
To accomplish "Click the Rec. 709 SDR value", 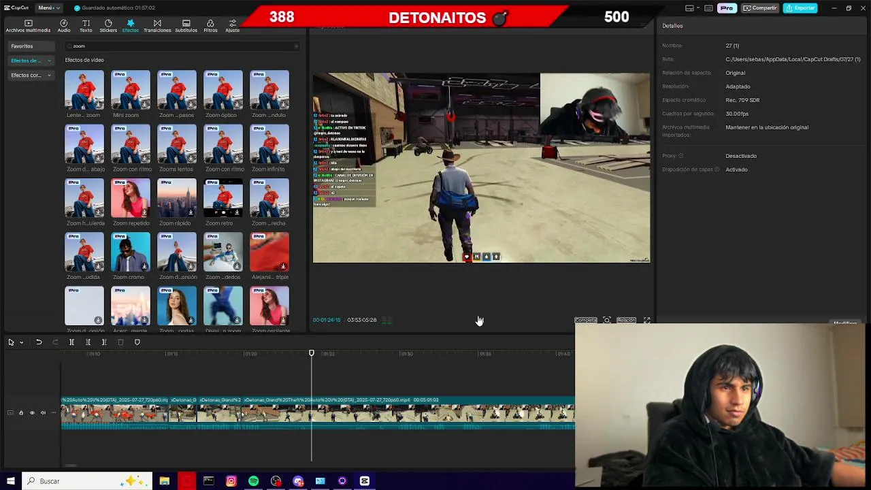I will pyautogui.click(x=742, y=100).
